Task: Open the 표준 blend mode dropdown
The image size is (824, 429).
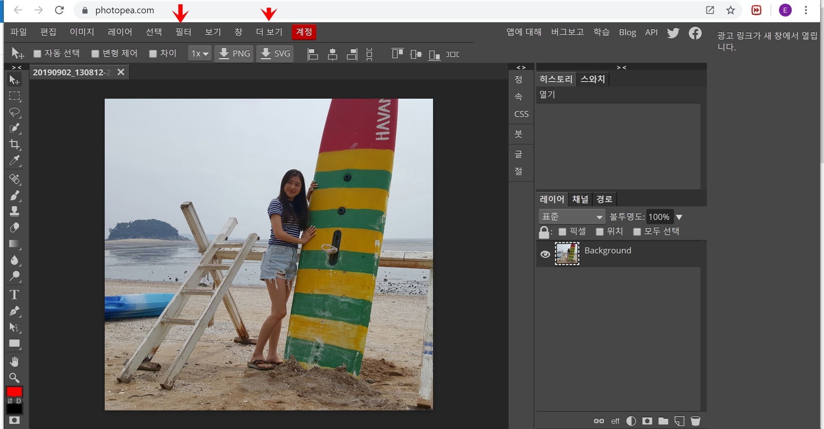Action: point(572,217)
